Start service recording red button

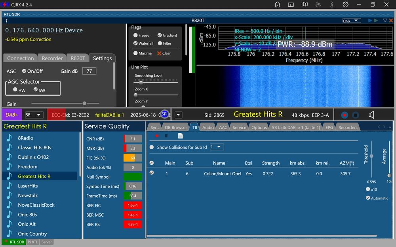coord(345,115)
